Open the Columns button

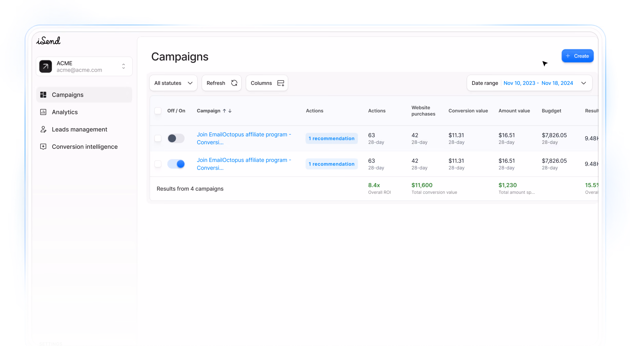pyautogui.click(x=267, y=83)
